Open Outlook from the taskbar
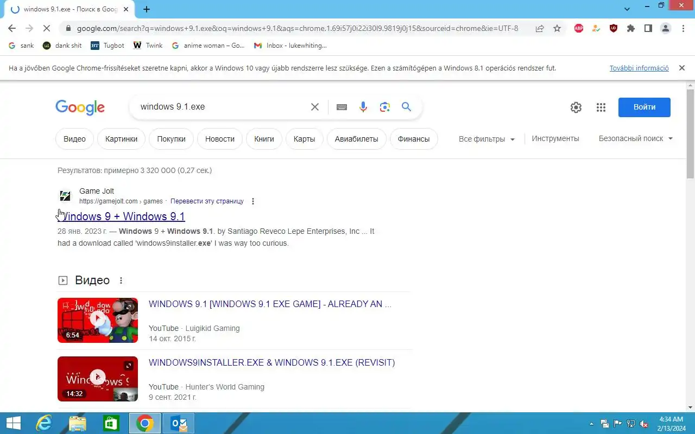 tap(179, 423)
